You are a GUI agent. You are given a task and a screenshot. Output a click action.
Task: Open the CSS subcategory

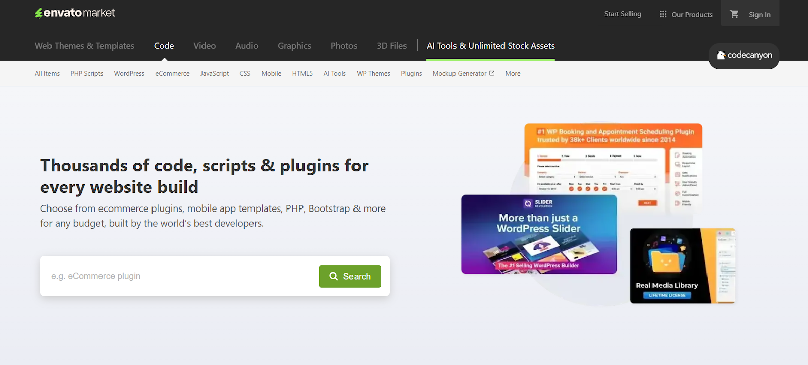pyautogui.click(x=245, y=73)
